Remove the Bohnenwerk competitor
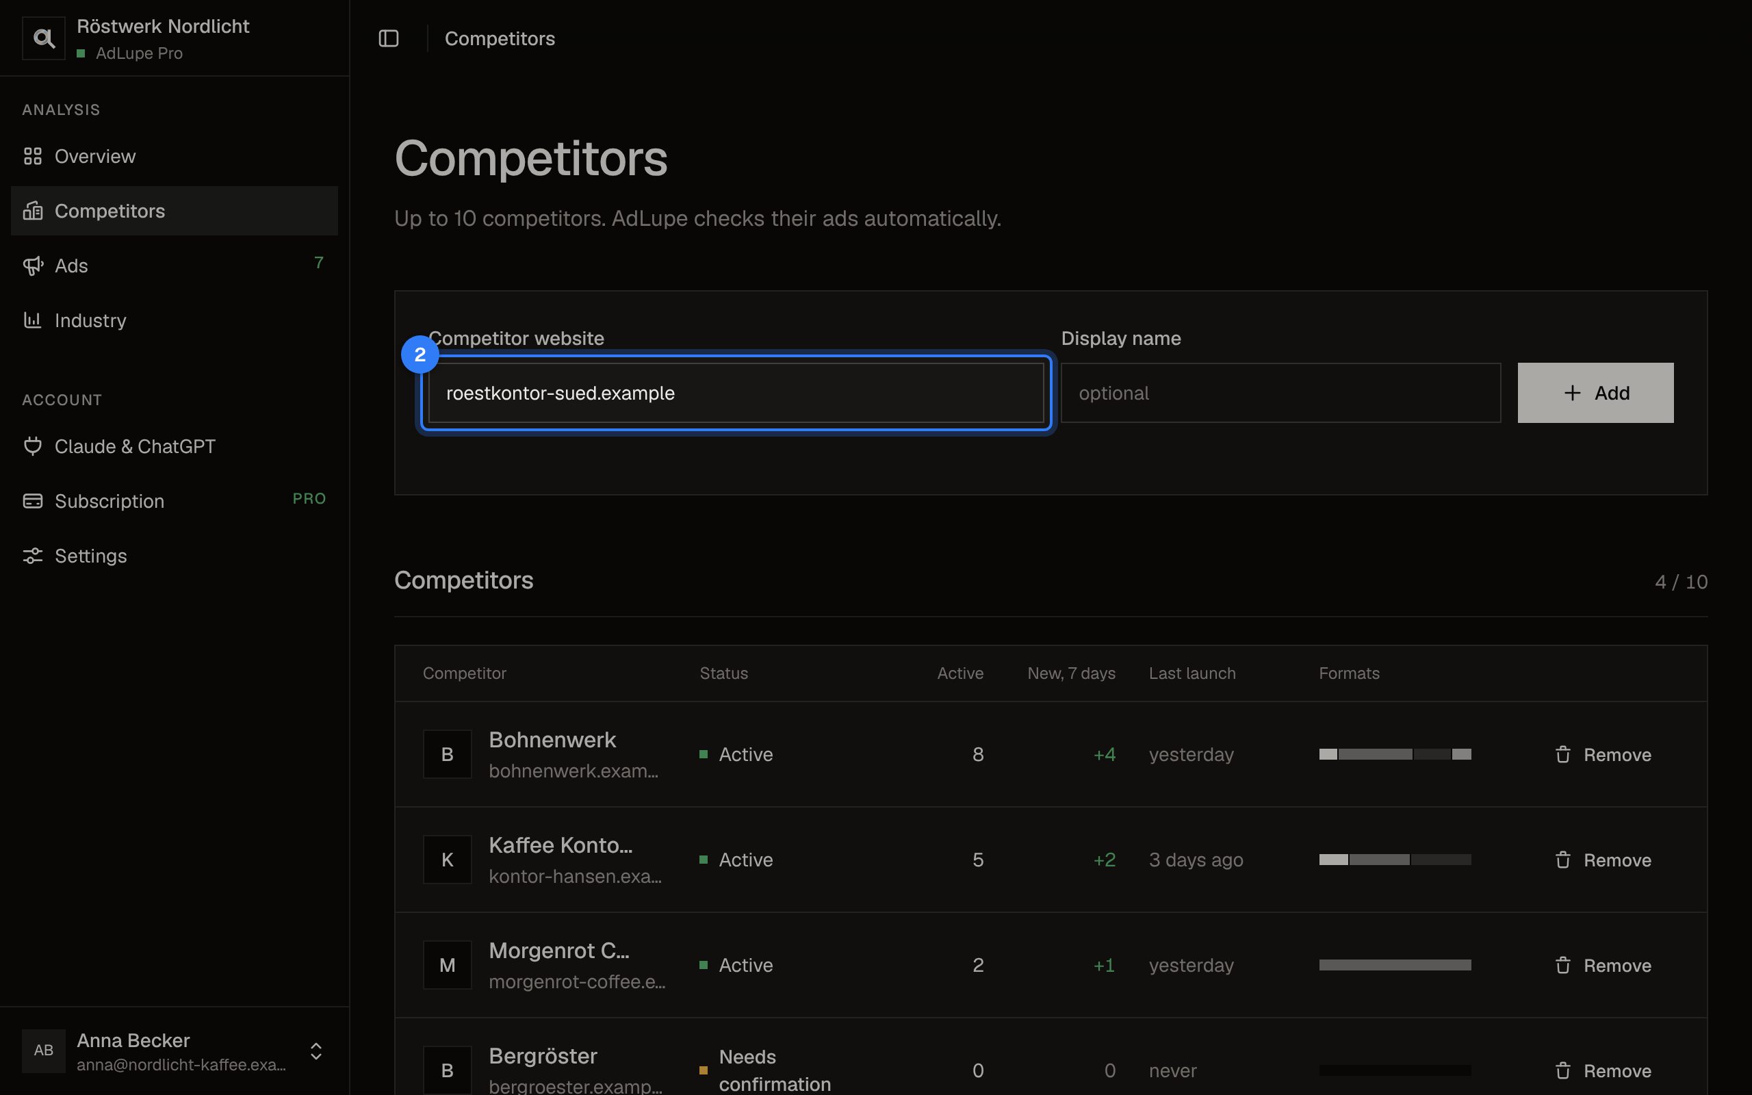Screen dimensions: 1752x1095 pyautogui.click(x=1603, y=755)
